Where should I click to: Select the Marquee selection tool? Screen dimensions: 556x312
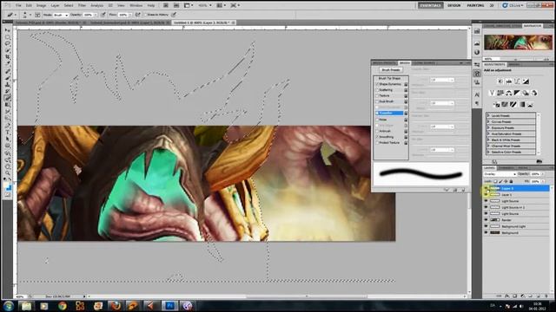pyautogui.click(x=8, y=37)
